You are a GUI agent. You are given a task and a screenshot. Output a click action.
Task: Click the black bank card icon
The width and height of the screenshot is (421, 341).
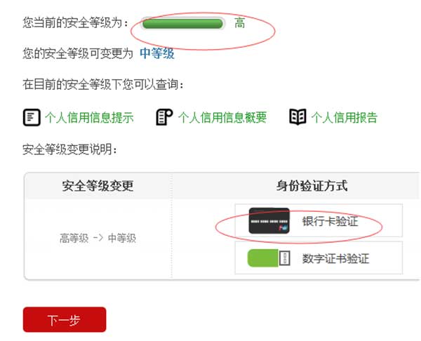click(269, 221)
